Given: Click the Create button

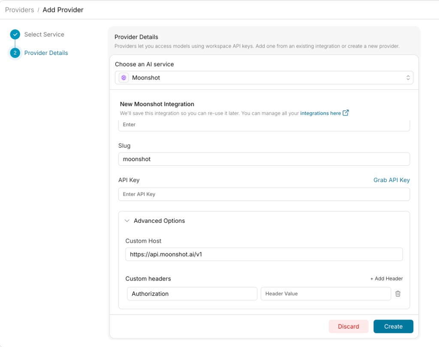Looking at the screenshot, I should pyautogui.click(x=394, y=326).
